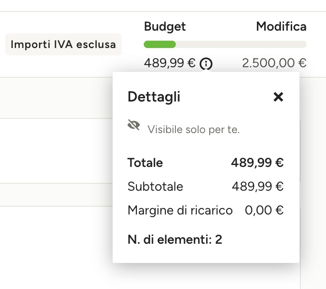The height and width of the screenshot is (289, 326).
Task: Select the Subtotale row label
Action: coord(155,187)
